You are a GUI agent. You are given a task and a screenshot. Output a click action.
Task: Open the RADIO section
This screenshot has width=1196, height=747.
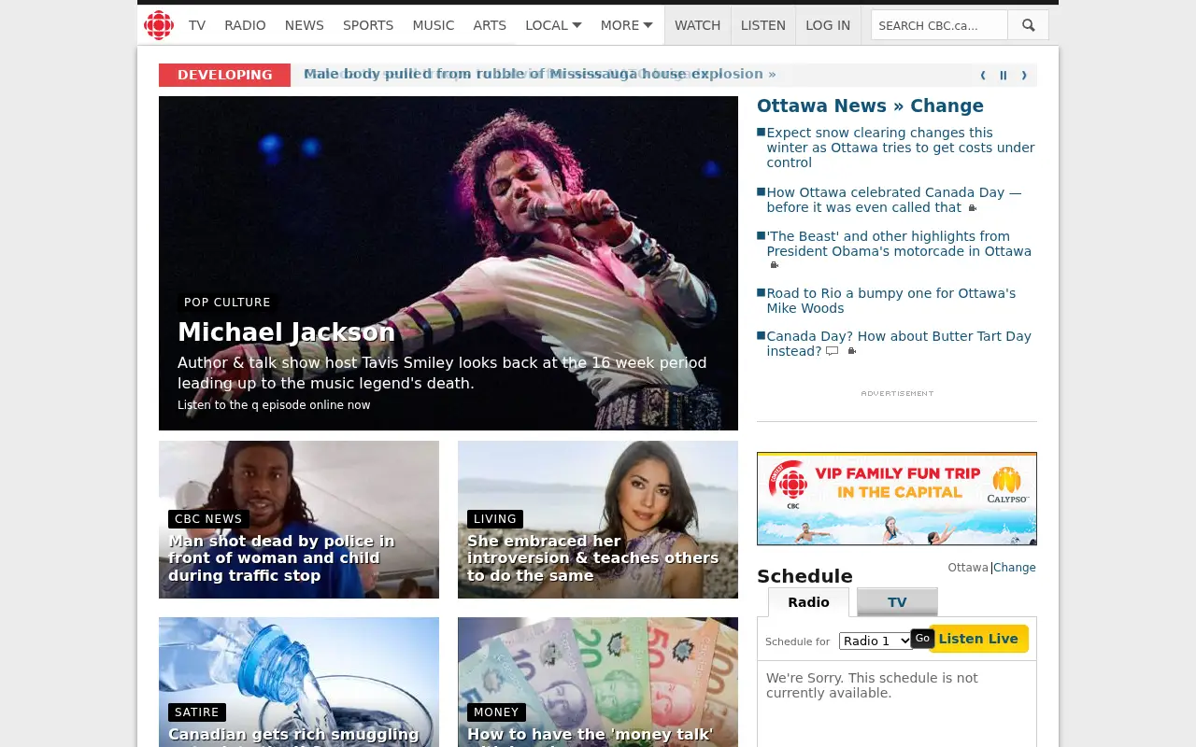point(245,25)
